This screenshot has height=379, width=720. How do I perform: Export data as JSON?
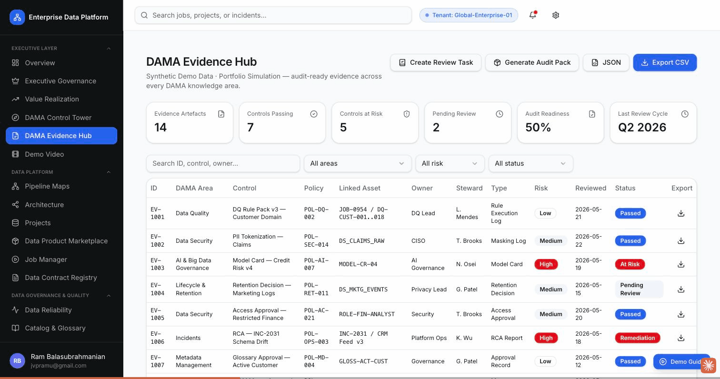point(606,62)
